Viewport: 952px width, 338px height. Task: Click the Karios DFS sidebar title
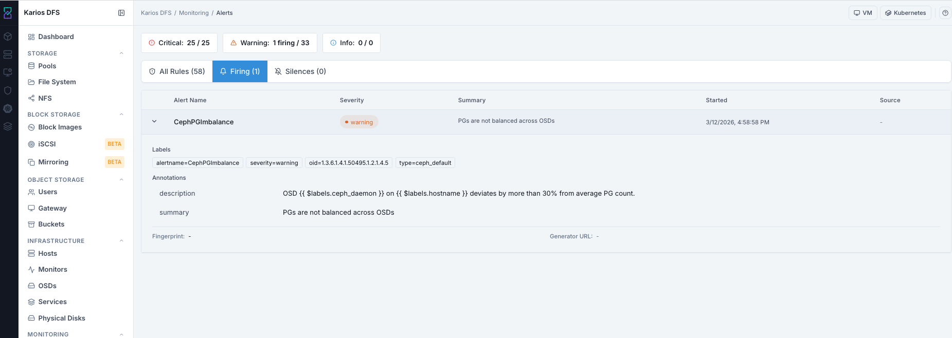coord(42,13)
